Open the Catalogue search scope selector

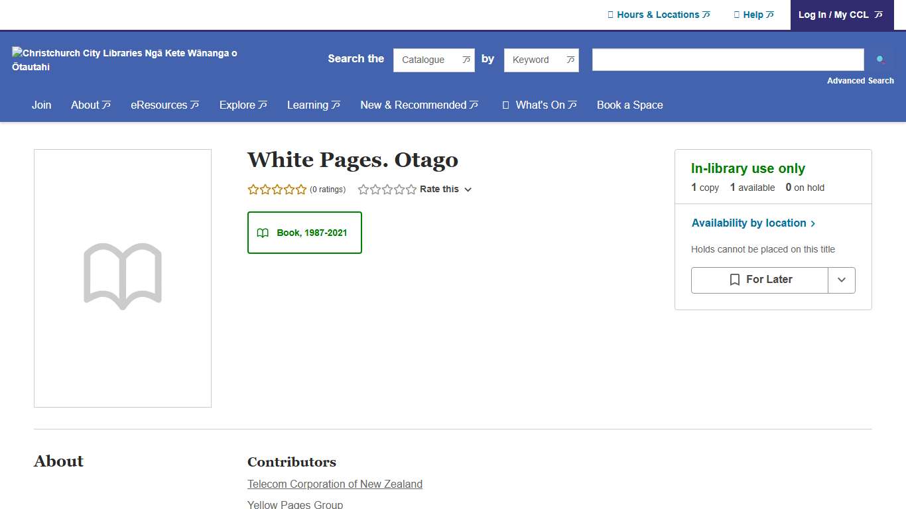pos(434,60)
